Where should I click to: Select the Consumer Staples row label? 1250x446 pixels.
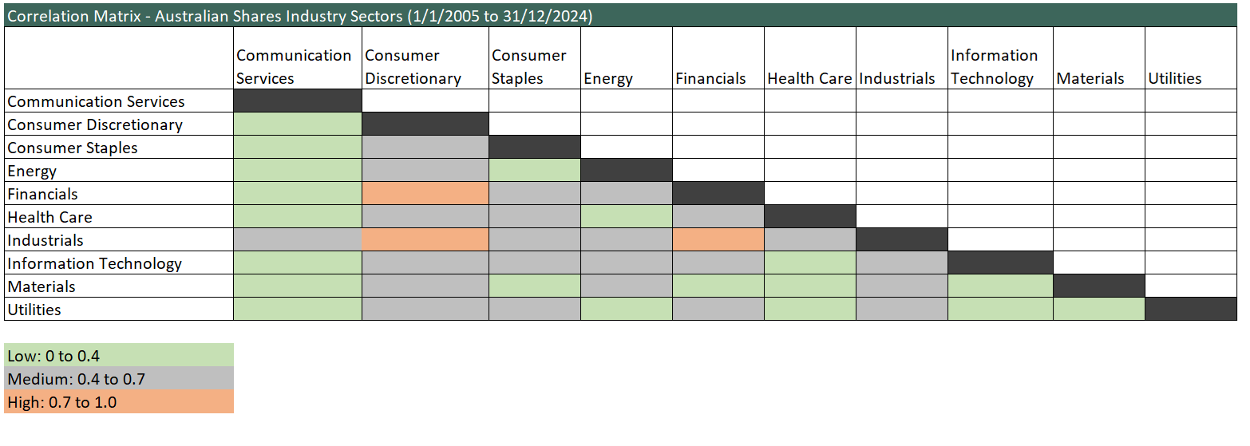point(73,148)
